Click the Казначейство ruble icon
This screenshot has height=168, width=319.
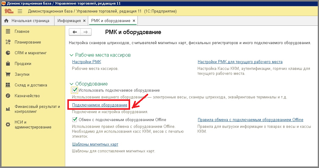point(8,96)
